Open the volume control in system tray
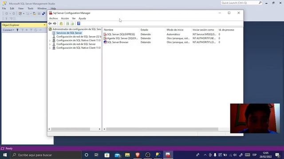The width and height of the screenshot is (284, 159). 235,155
